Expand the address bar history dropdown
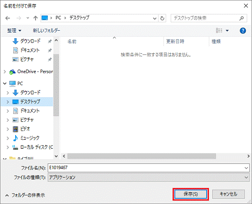 point(155,18)
